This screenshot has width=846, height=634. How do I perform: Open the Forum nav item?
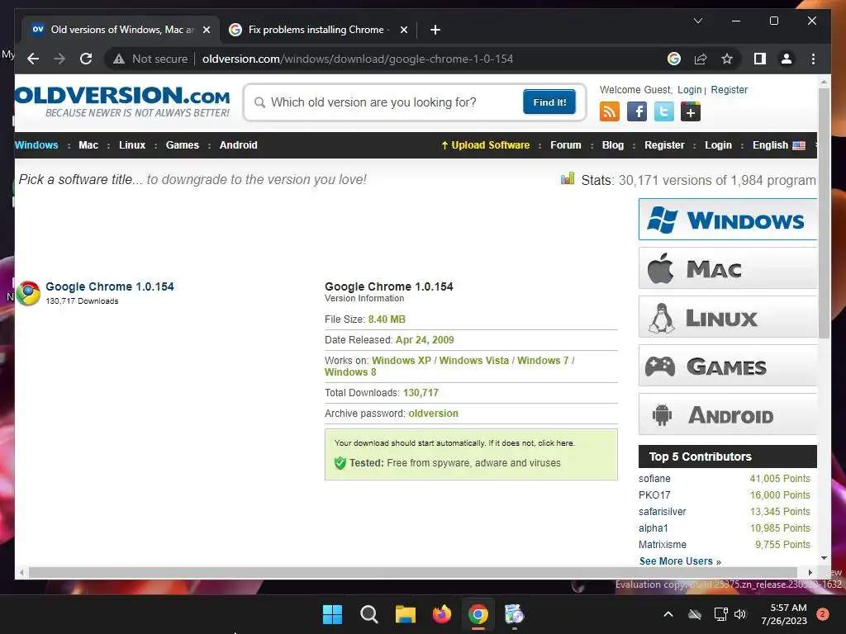click(x=565, y=145)
